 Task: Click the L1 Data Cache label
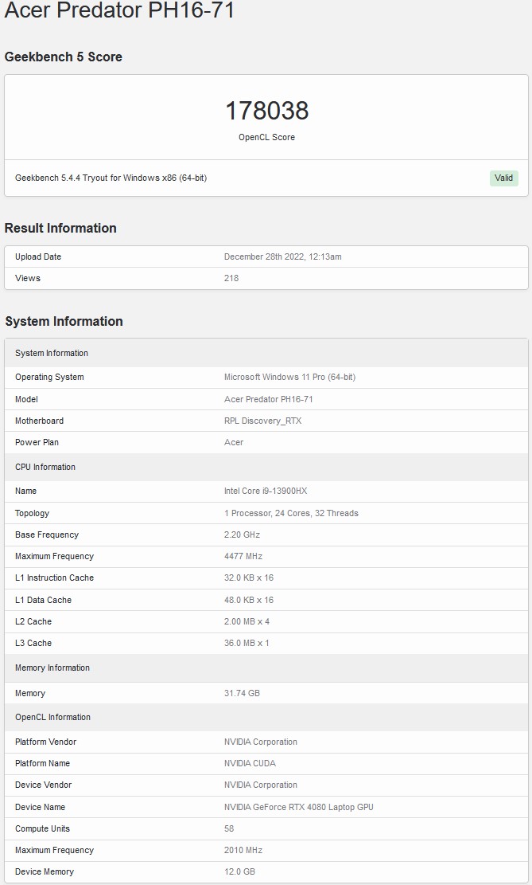(44, 600)
